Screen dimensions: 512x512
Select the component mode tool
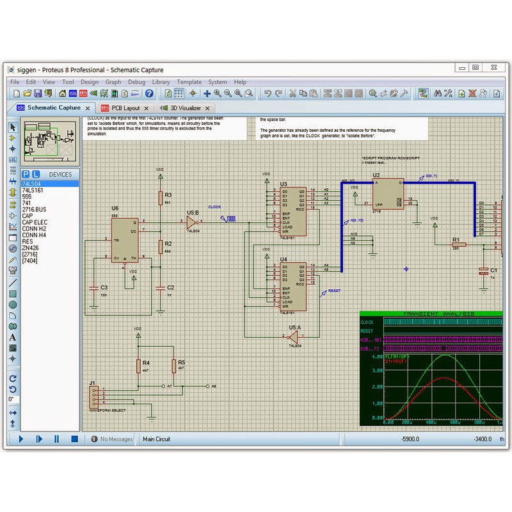tap(10, 138)
